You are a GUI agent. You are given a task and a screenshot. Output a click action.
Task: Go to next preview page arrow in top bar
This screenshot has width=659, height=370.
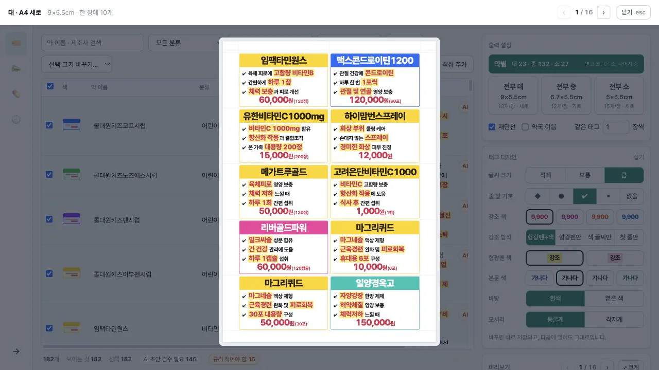tap(603, 12)
